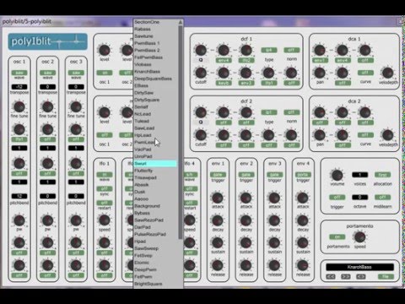This screenshot has height=304, width=405.
Task: Select the SawRezoPad preset
Action: pos(148,220)
